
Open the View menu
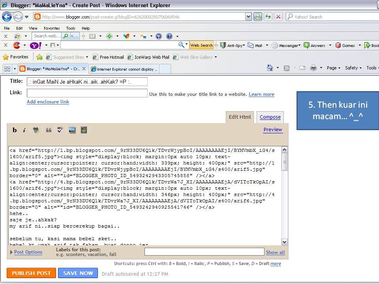(33, 28)
